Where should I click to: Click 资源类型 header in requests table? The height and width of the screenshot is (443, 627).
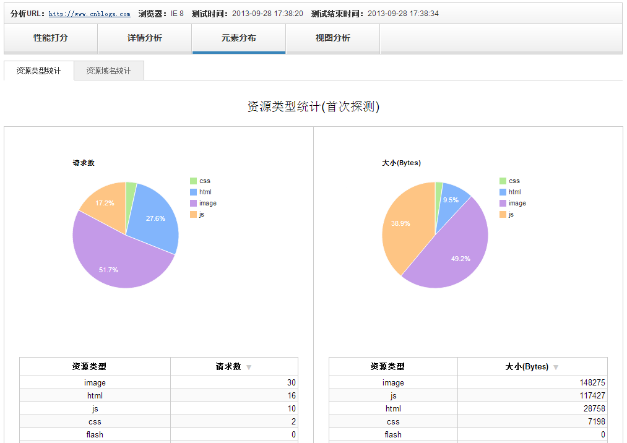click(95, 367)
